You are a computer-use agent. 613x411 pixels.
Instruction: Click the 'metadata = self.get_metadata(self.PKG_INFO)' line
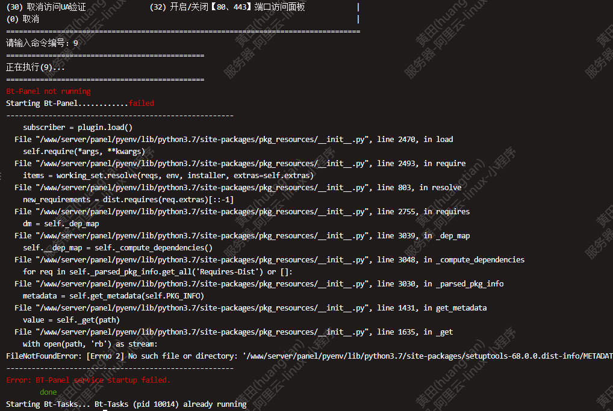click(x=113, y=296)
